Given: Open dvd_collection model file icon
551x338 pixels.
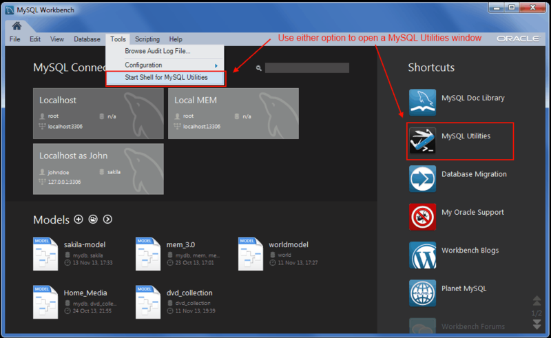Looking at the screenshot, I should (148, 302).
